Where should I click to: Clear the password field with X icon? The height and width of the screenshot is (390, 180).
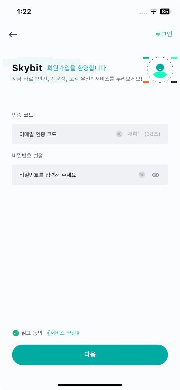pyautogui.click(x=142, y=175)
